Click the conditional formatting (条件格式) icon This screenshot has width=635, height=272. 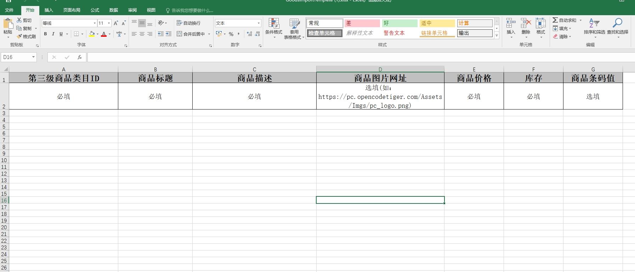[x=273, y=24]
